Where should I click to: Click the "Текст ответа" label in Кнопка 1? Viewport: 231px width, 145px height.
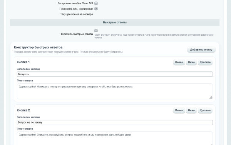click(x=25, y=81)
